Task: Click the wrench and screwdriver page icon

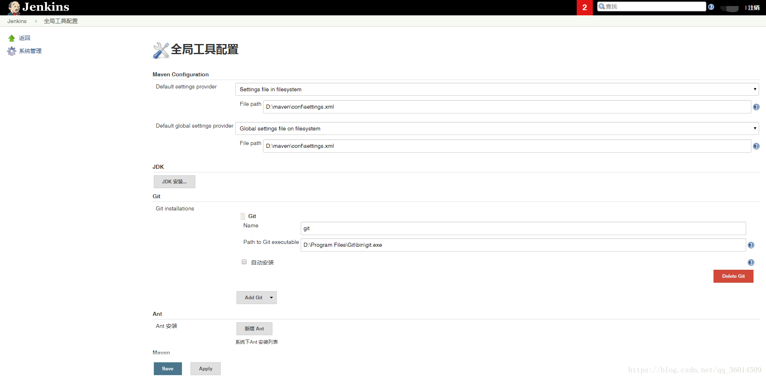Action: [161, 50]
